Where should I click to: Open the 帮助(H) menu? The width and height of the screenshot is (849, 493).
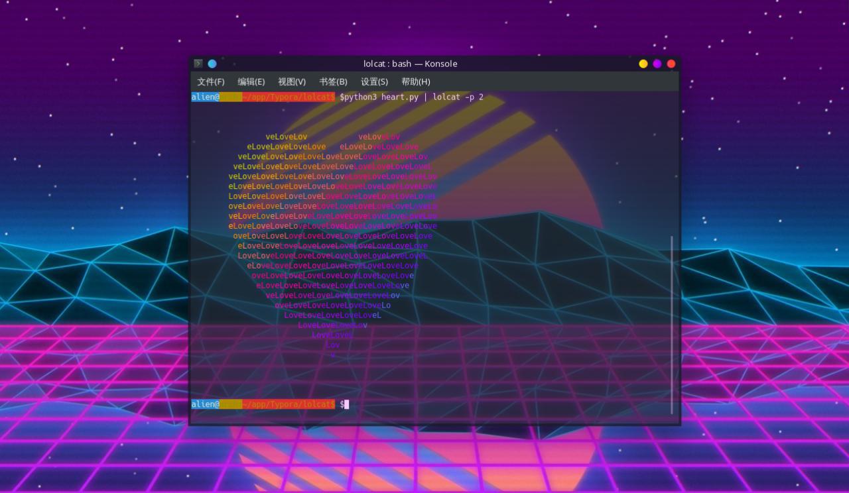(416, 82)
